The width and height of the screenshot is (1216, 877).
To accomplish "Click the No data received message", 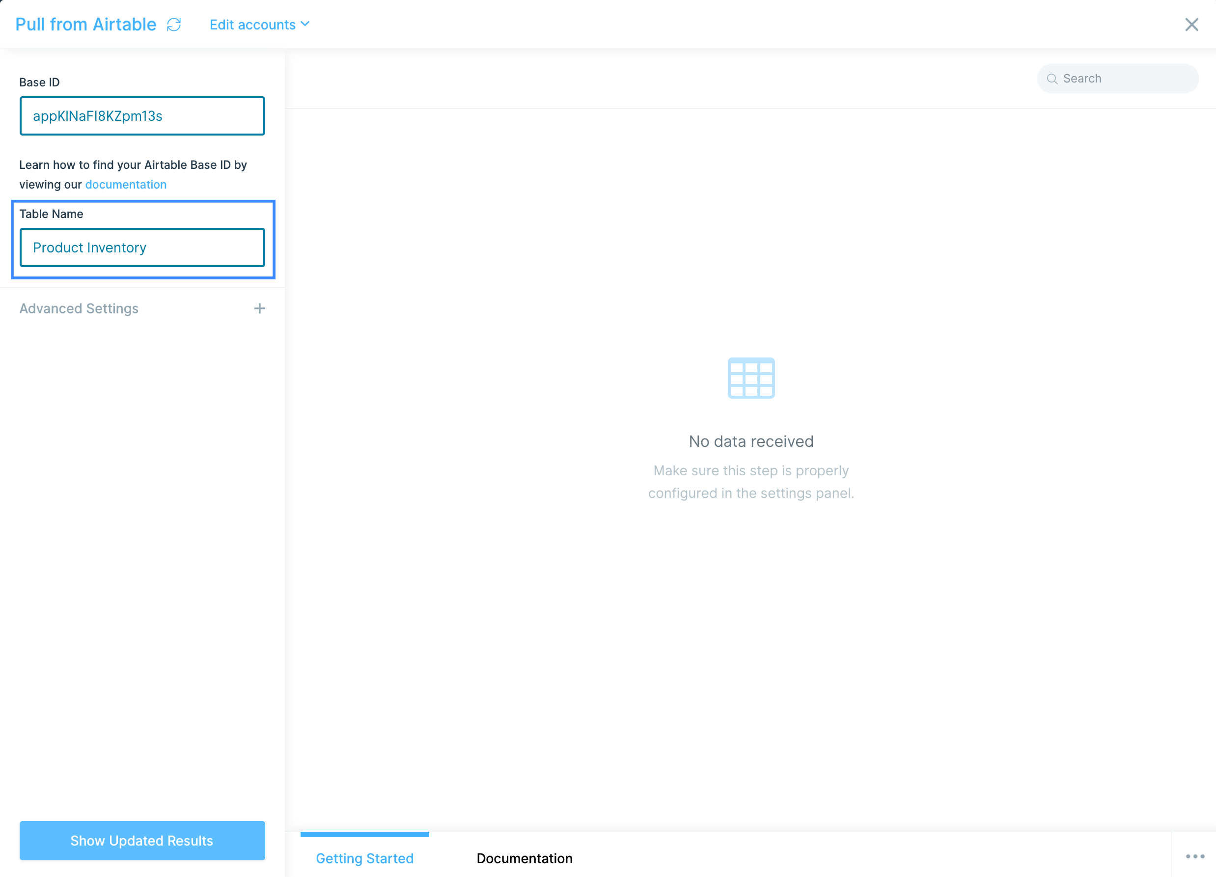I will 750,441.
